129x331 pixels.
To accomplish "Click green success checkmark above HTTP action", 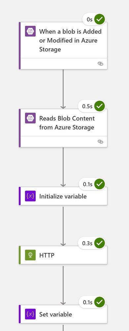I will click(100, 243).
